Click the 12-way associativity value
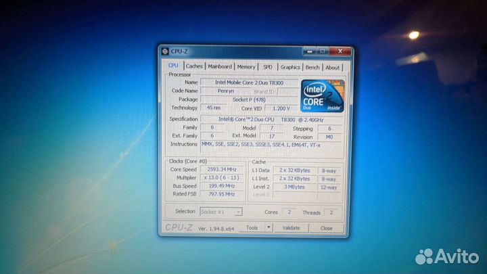Image resolution: width=487 pixels, height=274 pixels. (329, 187)
